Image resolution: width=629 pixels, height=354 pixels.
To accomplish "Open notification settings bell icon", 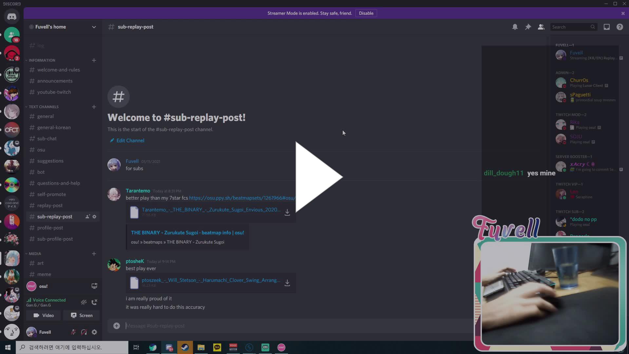I will [515, 27].
